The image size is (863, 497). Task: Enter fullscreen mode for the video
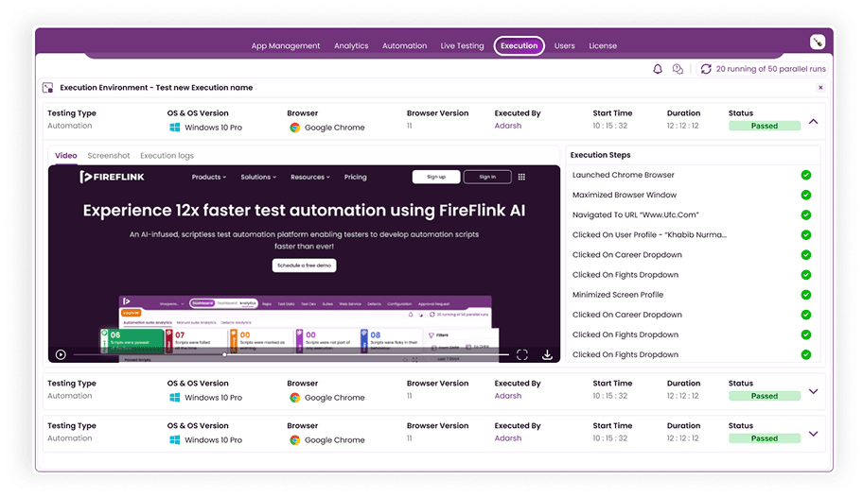(x=522, y=354)
